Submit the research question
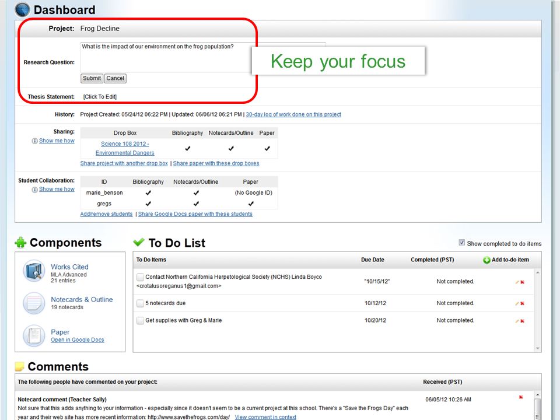The height and width of the screenshot is (420, 560). (92, 78)
